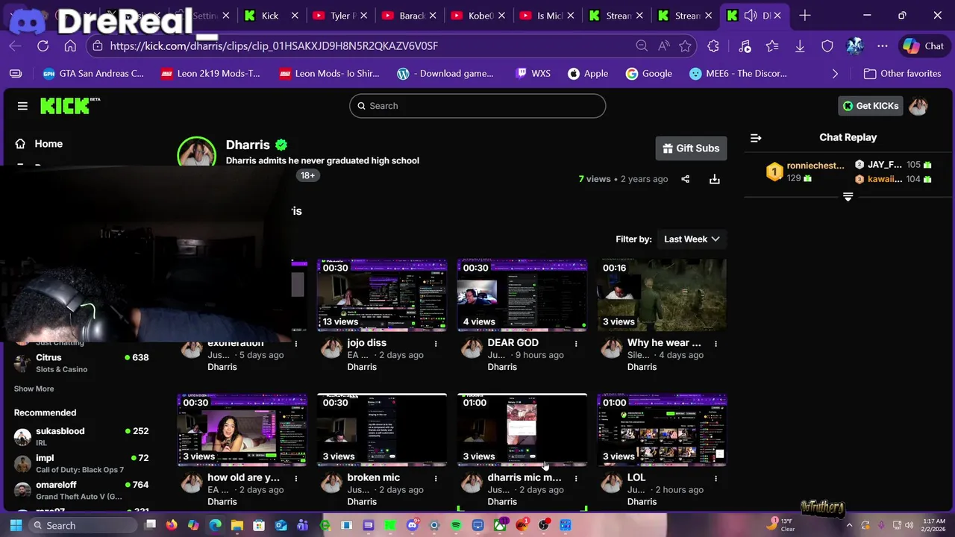Open the Apple bookmark

588,74
